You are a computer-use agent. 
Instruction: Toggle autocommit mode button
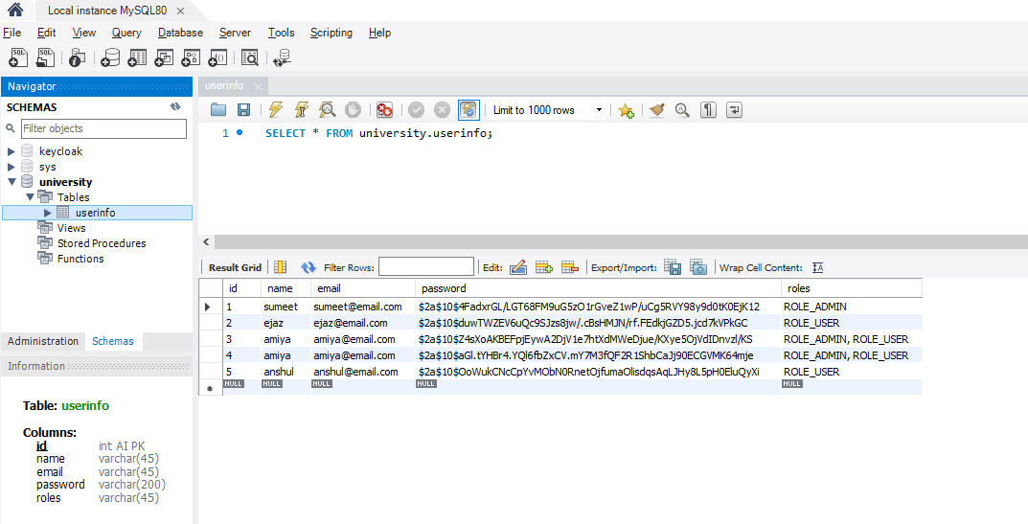468,110
